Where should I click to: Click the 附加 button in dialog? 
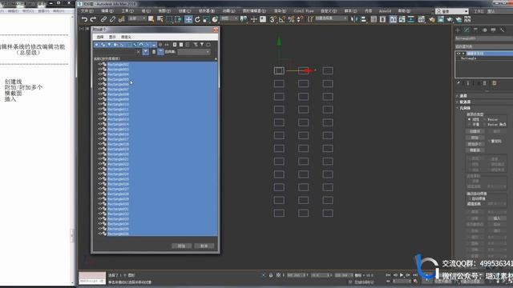tap(182, 246)
